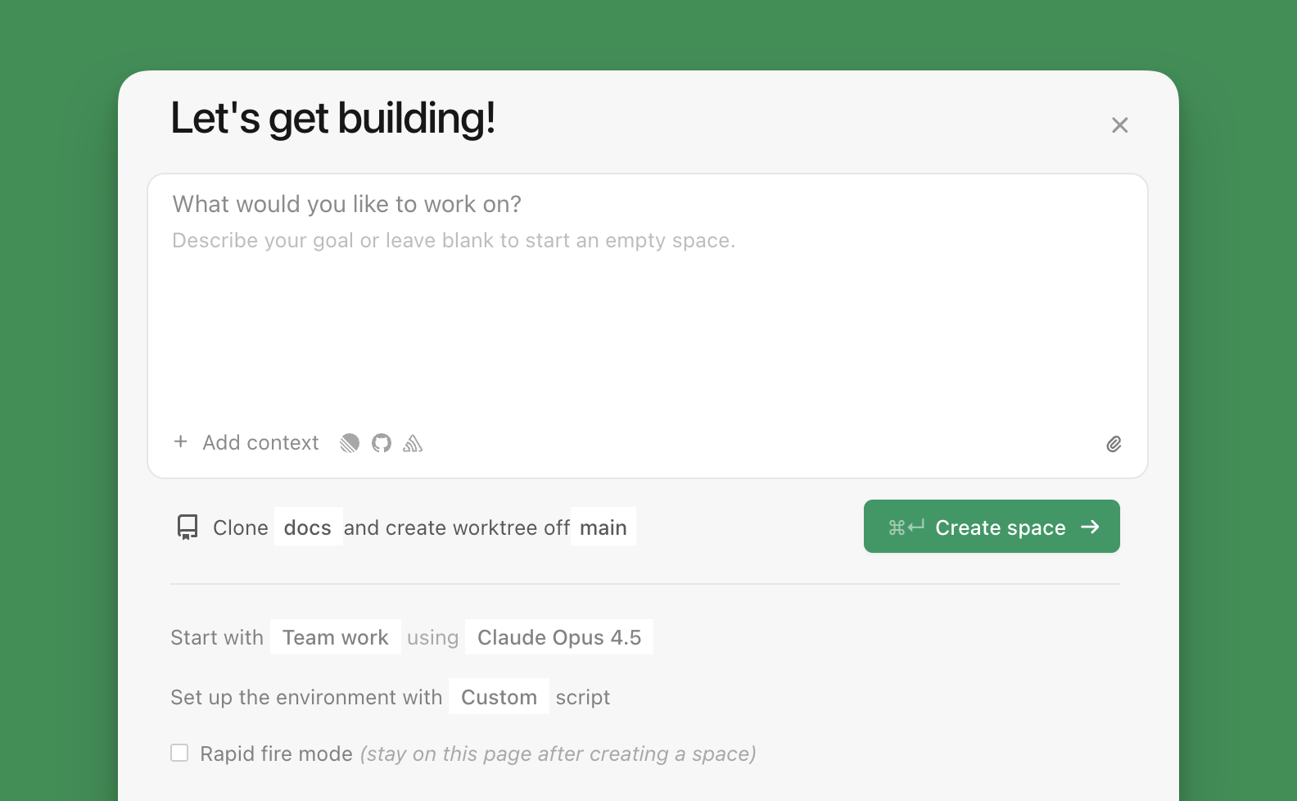Viewport: 1297px width, 801px height.
Task: Click the Rapid fire mode label text
Action: pos(277,753)
